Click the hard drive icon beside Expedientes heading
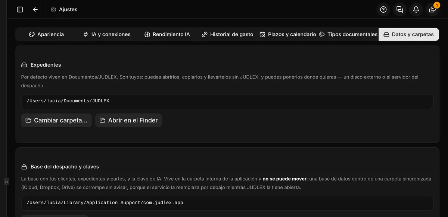This screenshot has width=448, height=217. point(24,65)
